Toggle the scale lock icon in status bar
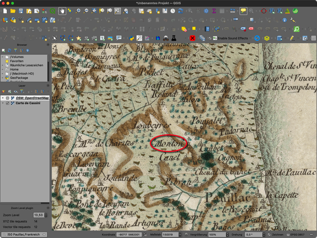The width and height of the screenshot is (317, 238). tap(186, 235)
